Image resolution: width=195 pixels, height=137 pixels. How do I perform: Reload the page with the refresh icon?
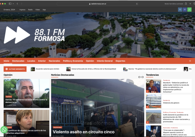tap(137, 4)
